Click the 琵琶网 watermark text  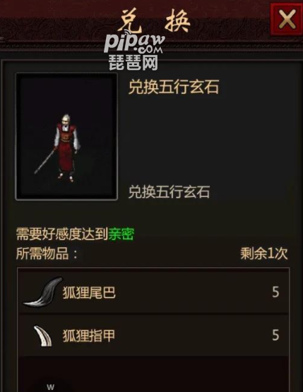tap(133, 62)
